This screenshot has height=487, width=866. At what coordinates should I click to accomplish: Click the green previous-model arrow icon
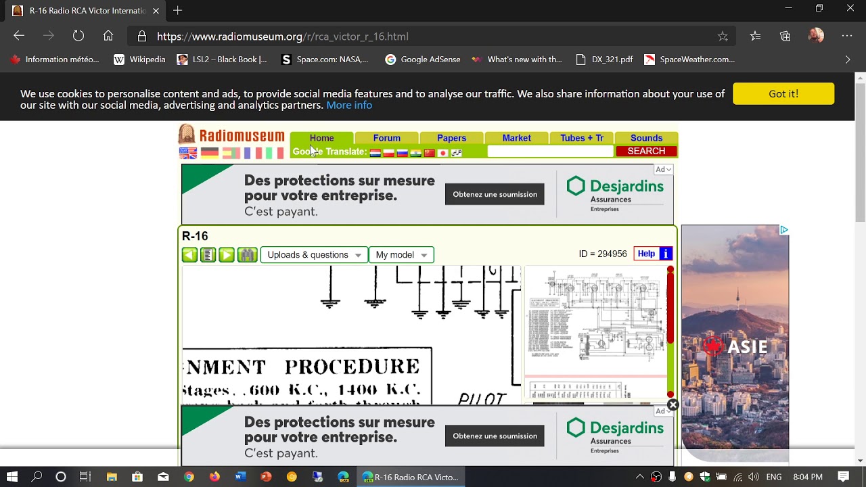click(189, 255)
